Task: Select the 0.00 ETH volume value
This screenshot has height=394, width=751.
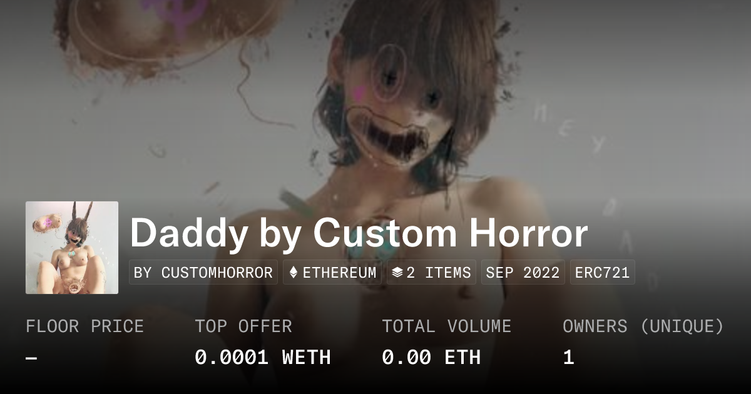Action: 431,358
